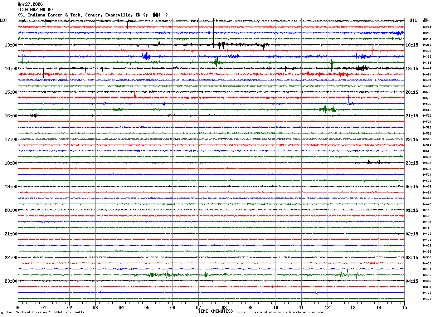Click the DC value 40327
This screenshot has width=433, height=317.
pos(427,51)
